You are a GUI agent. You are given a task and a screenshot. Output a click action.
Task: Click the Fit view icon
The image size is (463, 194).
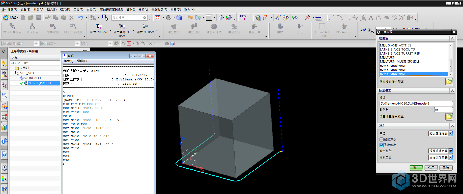coord(158,18)
